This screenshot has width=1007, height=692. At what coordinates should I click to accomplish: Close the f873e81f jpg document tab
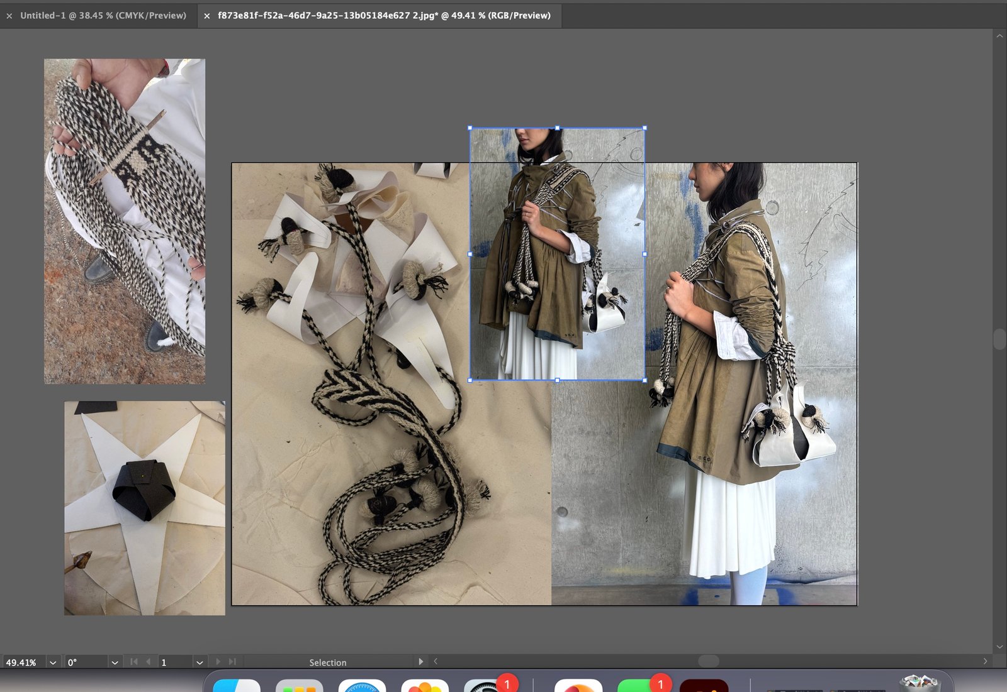pyautogui.click(x=207, y=16)
